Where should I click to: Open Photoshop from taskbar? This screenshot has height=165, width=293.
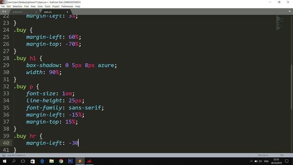[71, 161]
